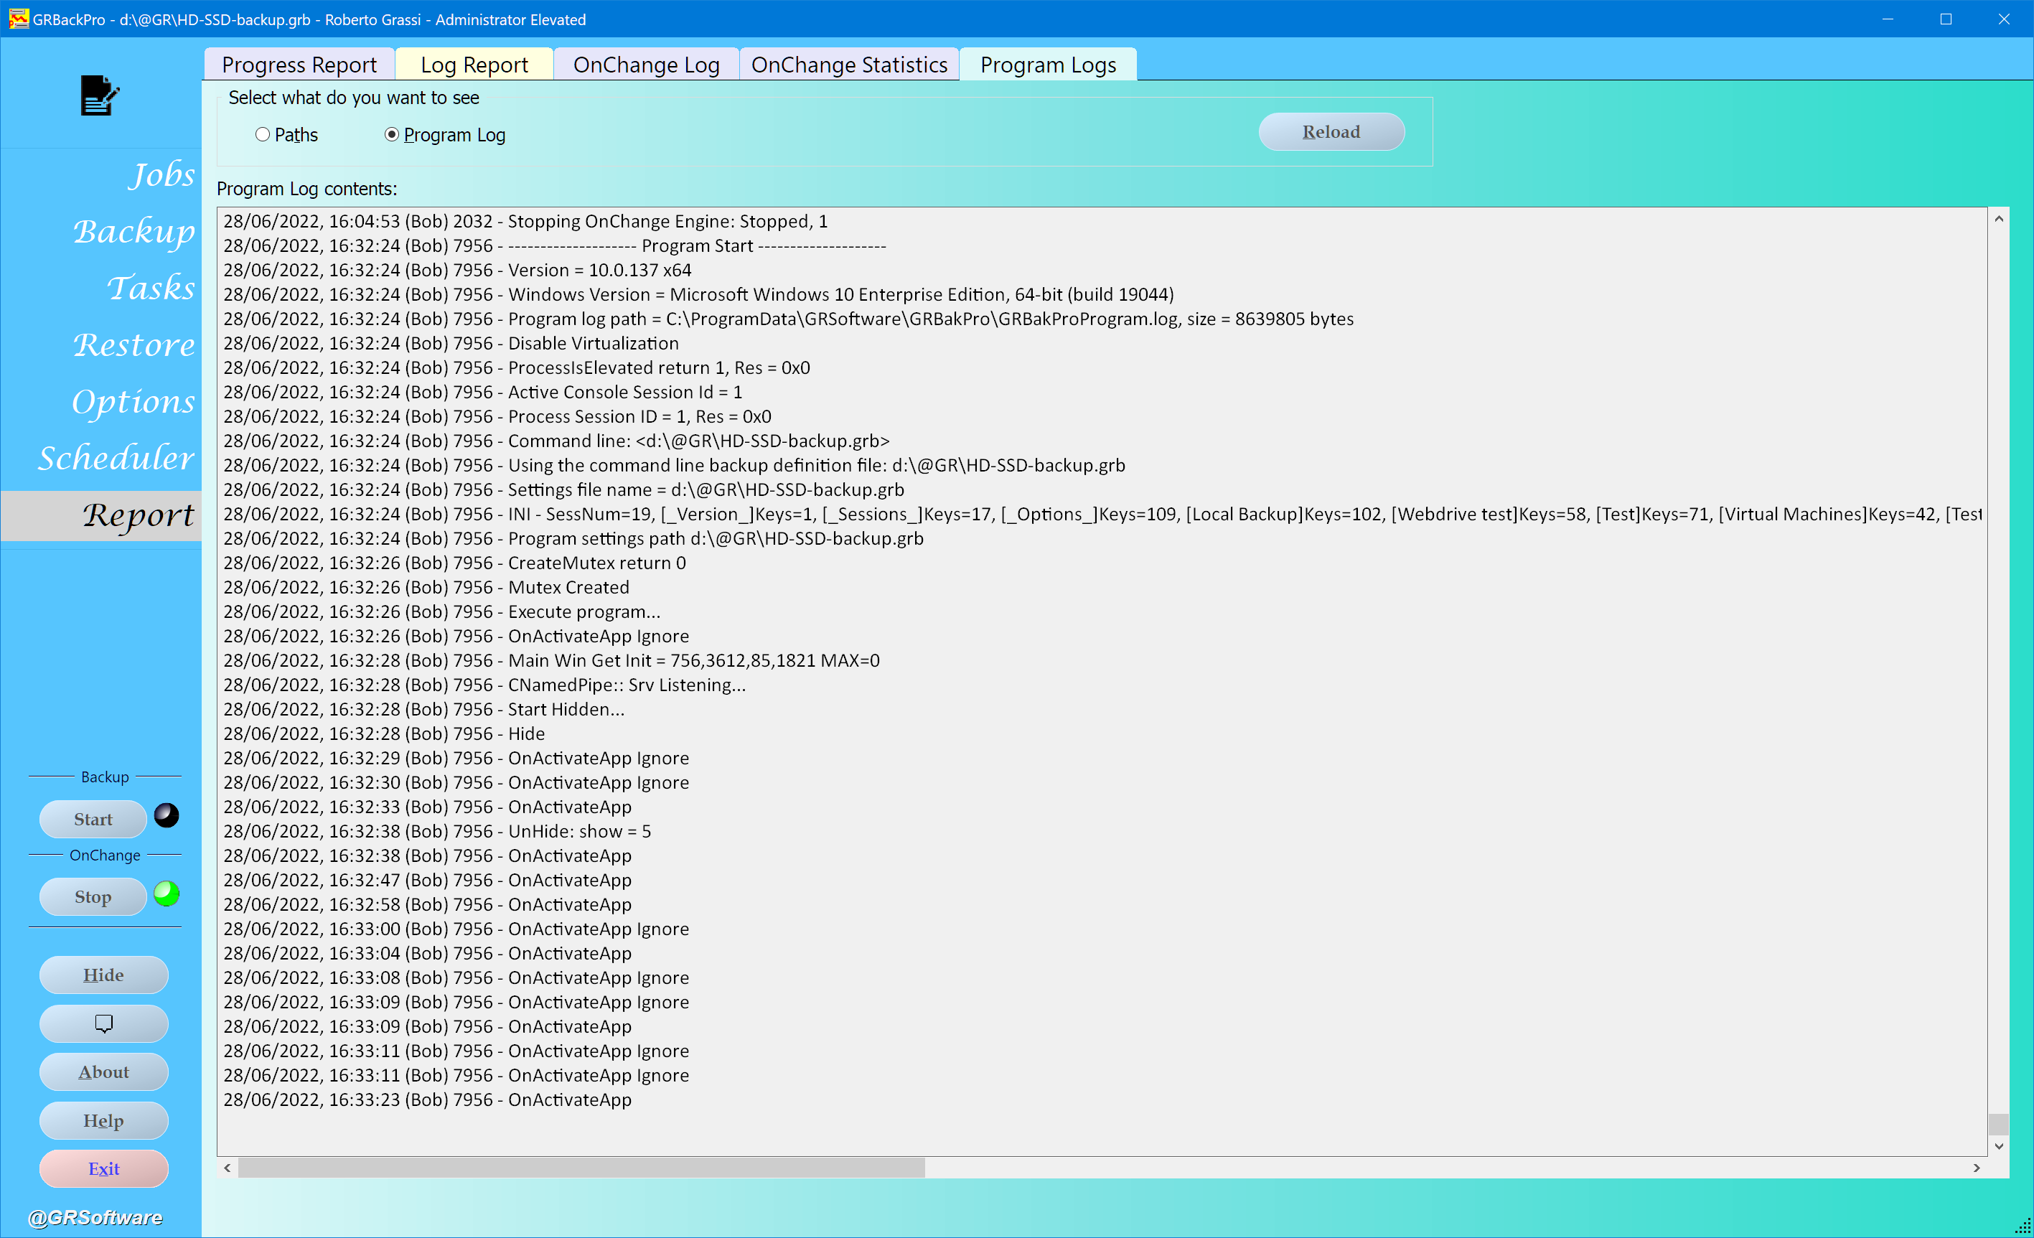The height and width of the screenshot is (1238, 2034).
Task: Click the green OnChange status indicator light
Action: [x=167, y=894]
